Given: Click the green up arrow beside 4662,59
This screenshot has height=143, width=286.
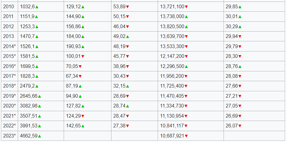Looking at the screenshot, I should (x=40, y=136).
